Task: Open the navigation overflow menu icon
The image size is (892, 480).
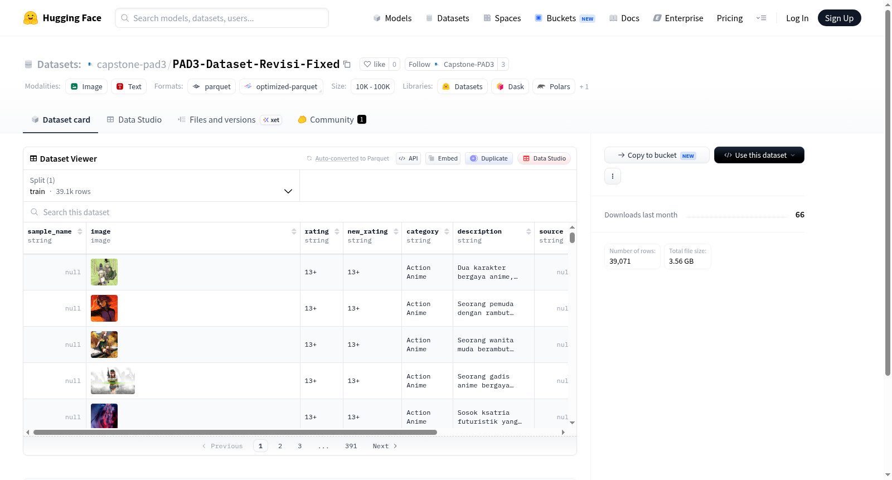Action: click(x=761, y=18)
